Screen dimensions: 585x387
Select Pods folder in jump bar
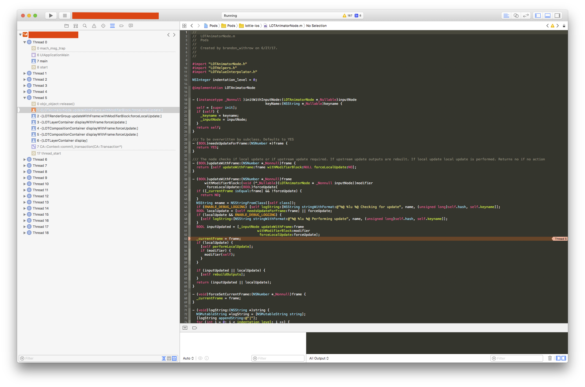click(x=228, y=26)
